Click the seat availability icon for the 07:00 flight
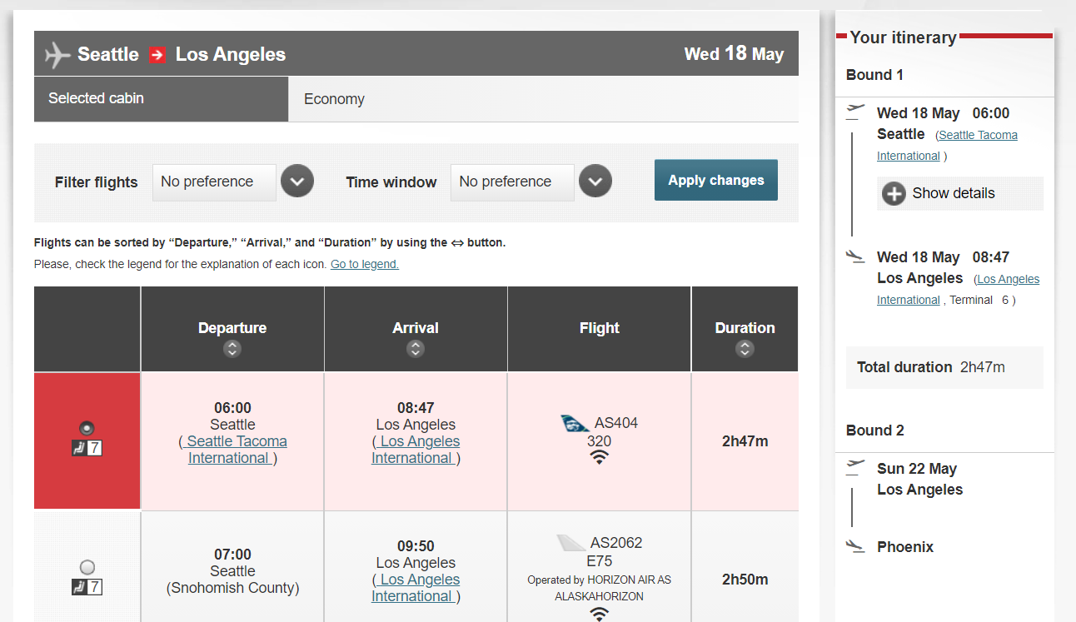Viewport: 1076px width, 622px height. 87,587
